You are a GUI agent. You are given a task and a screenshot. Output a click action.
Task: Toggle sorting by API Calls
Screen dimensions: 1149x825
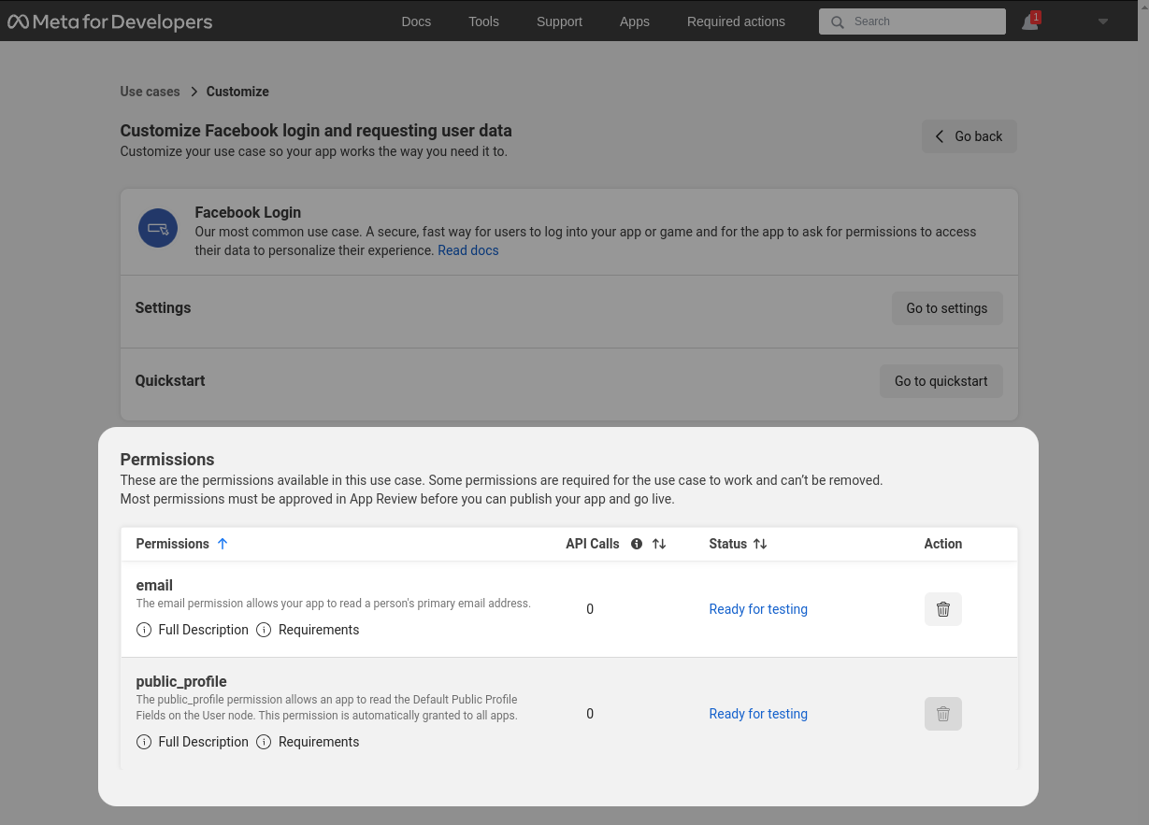click(661, 544)
